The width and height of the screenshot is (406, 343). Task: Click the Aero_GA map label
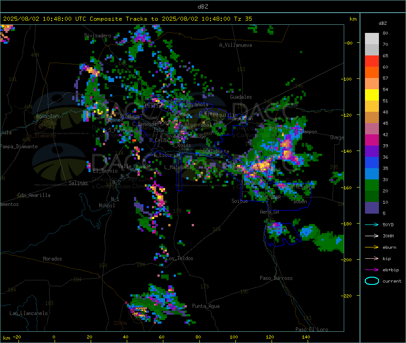(x=269, y=212)
